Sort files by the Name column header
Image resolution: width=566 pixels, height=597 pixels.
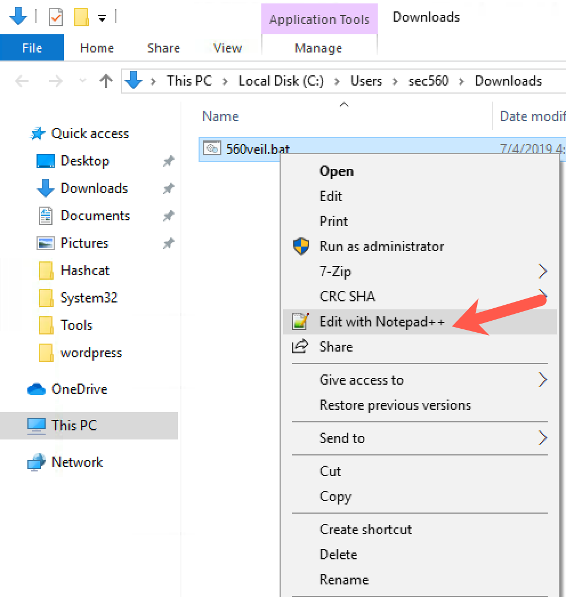coord(220,116)
